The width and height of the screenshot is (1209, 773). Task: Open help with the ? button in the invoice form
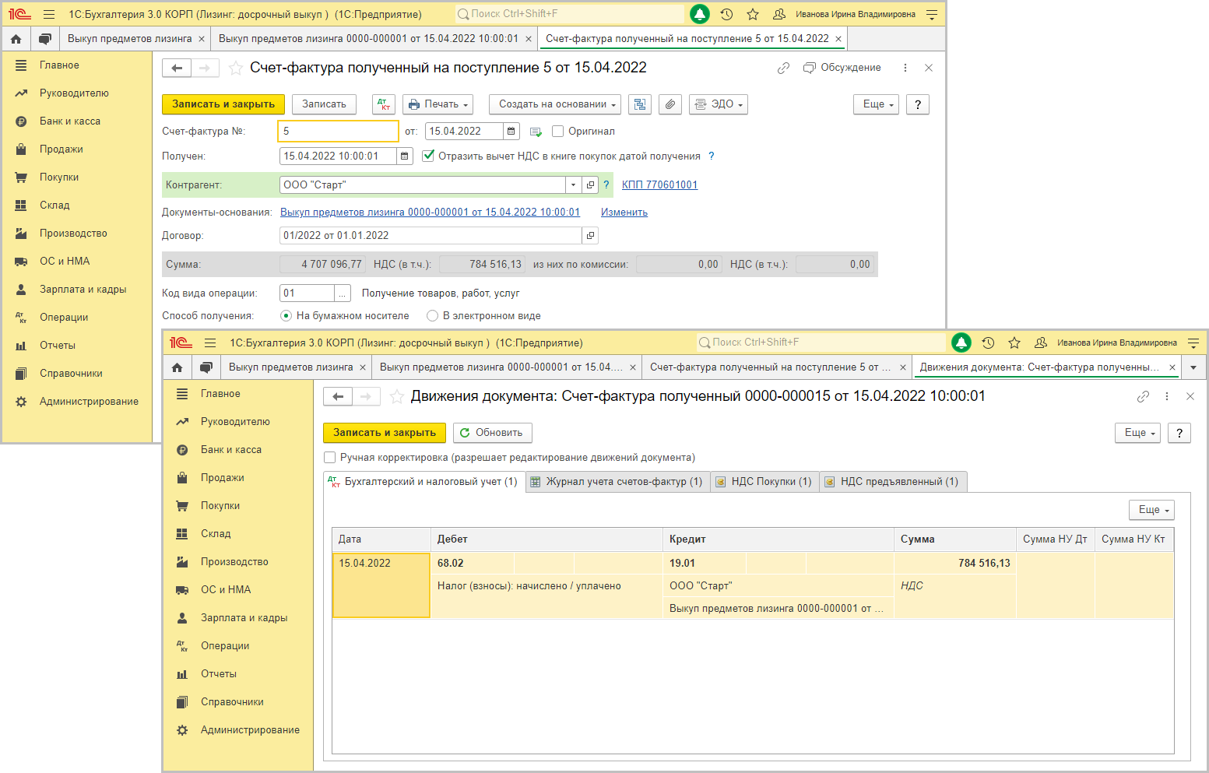[x=918, y=104]
